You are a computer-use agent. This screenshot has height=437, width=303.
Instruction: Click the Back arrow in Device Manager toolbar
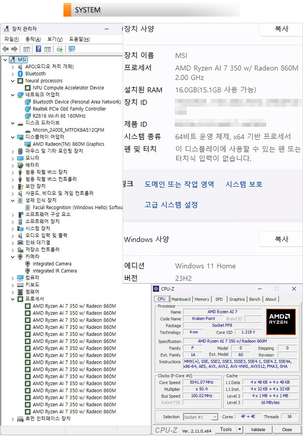6,49
